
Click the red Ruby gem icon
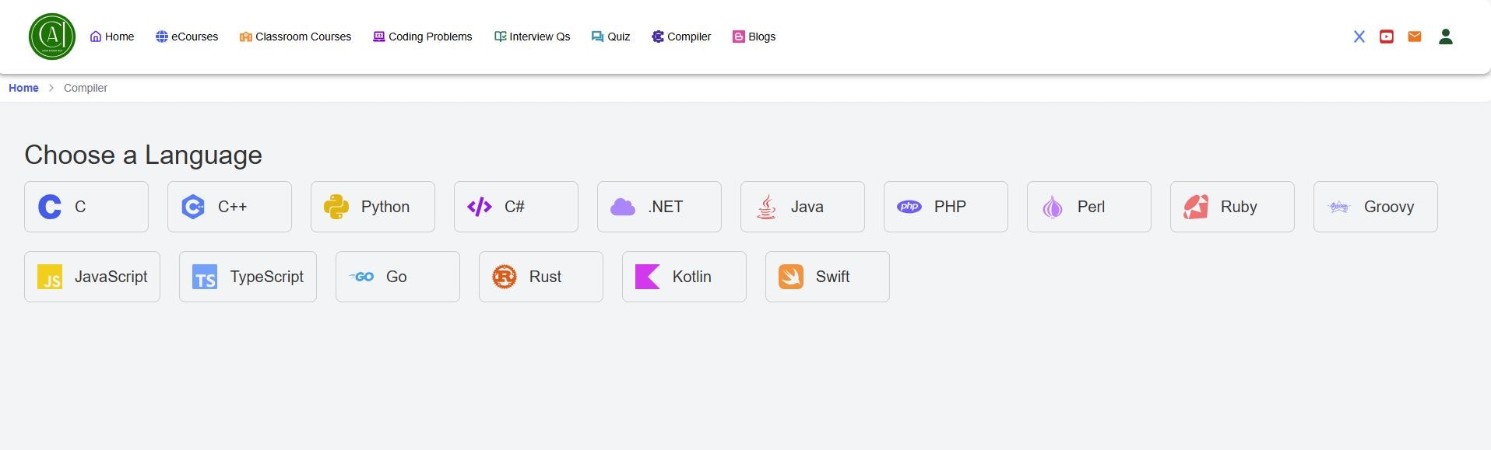point(1196,207)
